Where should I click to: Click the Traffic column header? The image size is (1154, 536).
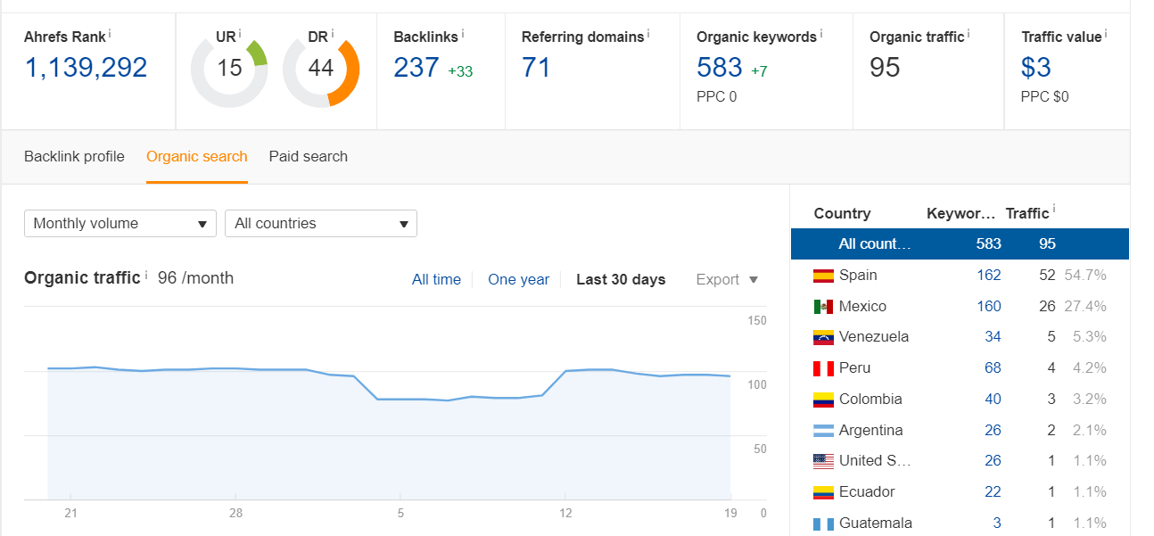coord(1027,214)
